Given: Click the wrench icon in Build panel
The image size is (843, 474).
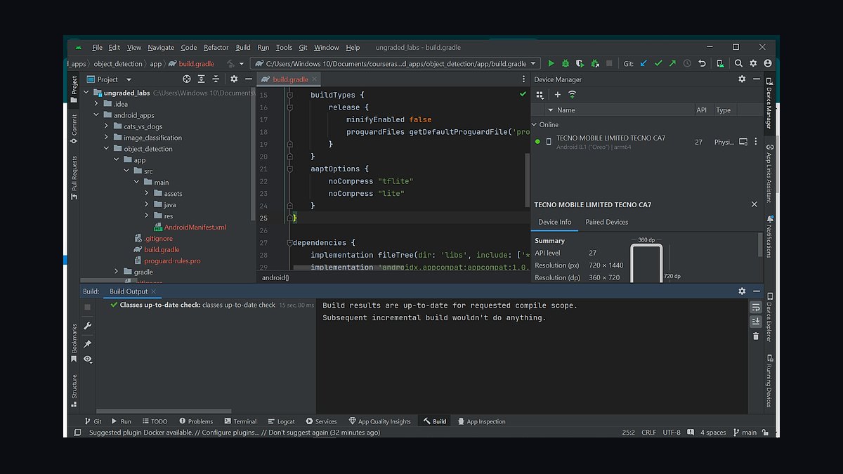Looking at the screenshot, I should (x=87, y=326).
